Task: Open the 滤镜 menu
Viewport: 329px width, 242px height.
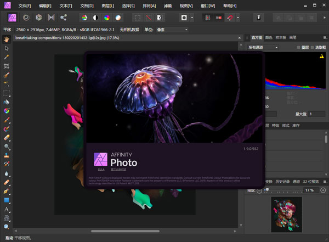Action: tap(168, 5)
